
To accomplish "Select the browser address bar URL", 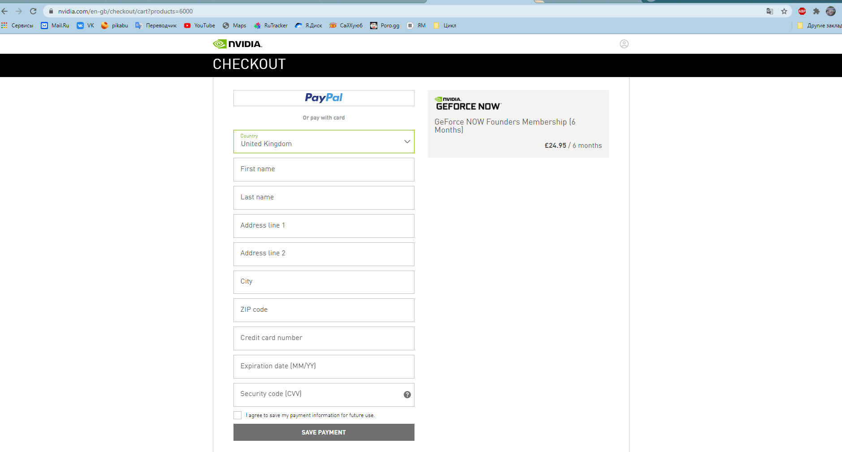I will (125, 11).
